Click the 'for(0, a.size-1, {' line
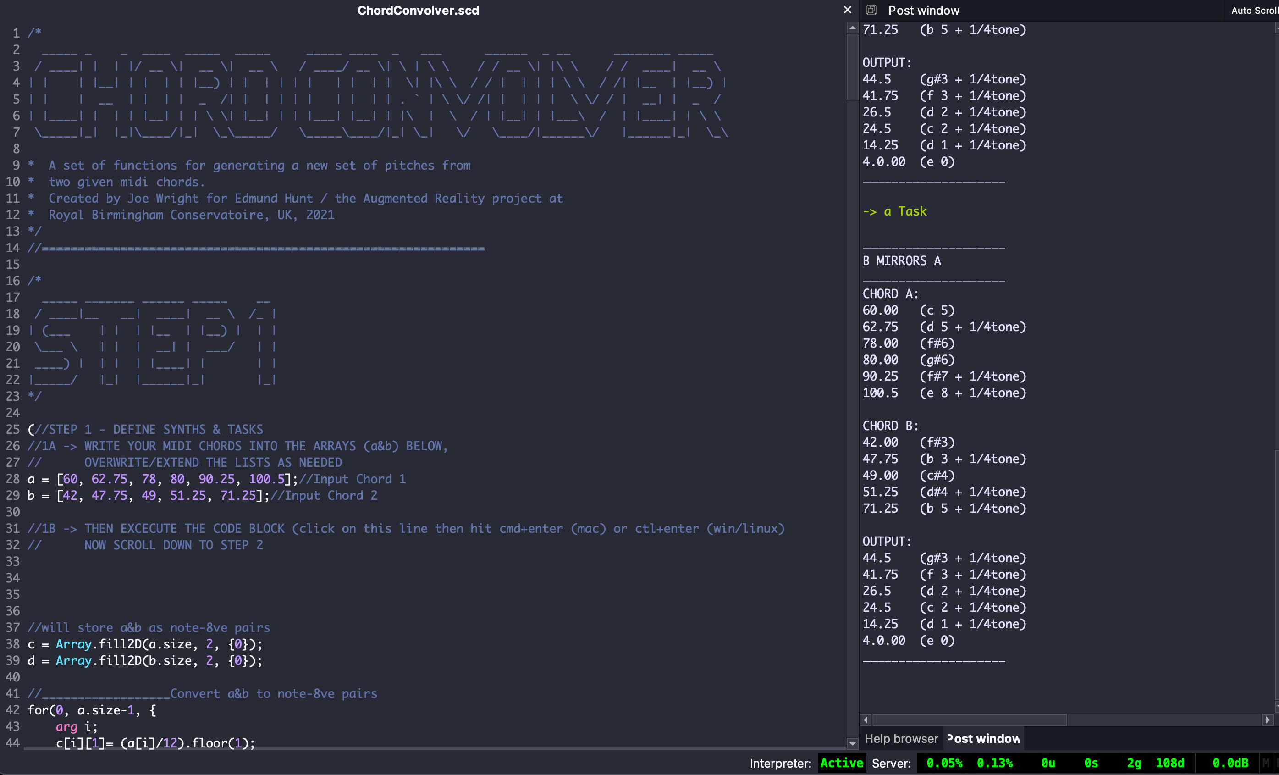The image size is (1279, 775). (91, 710)
